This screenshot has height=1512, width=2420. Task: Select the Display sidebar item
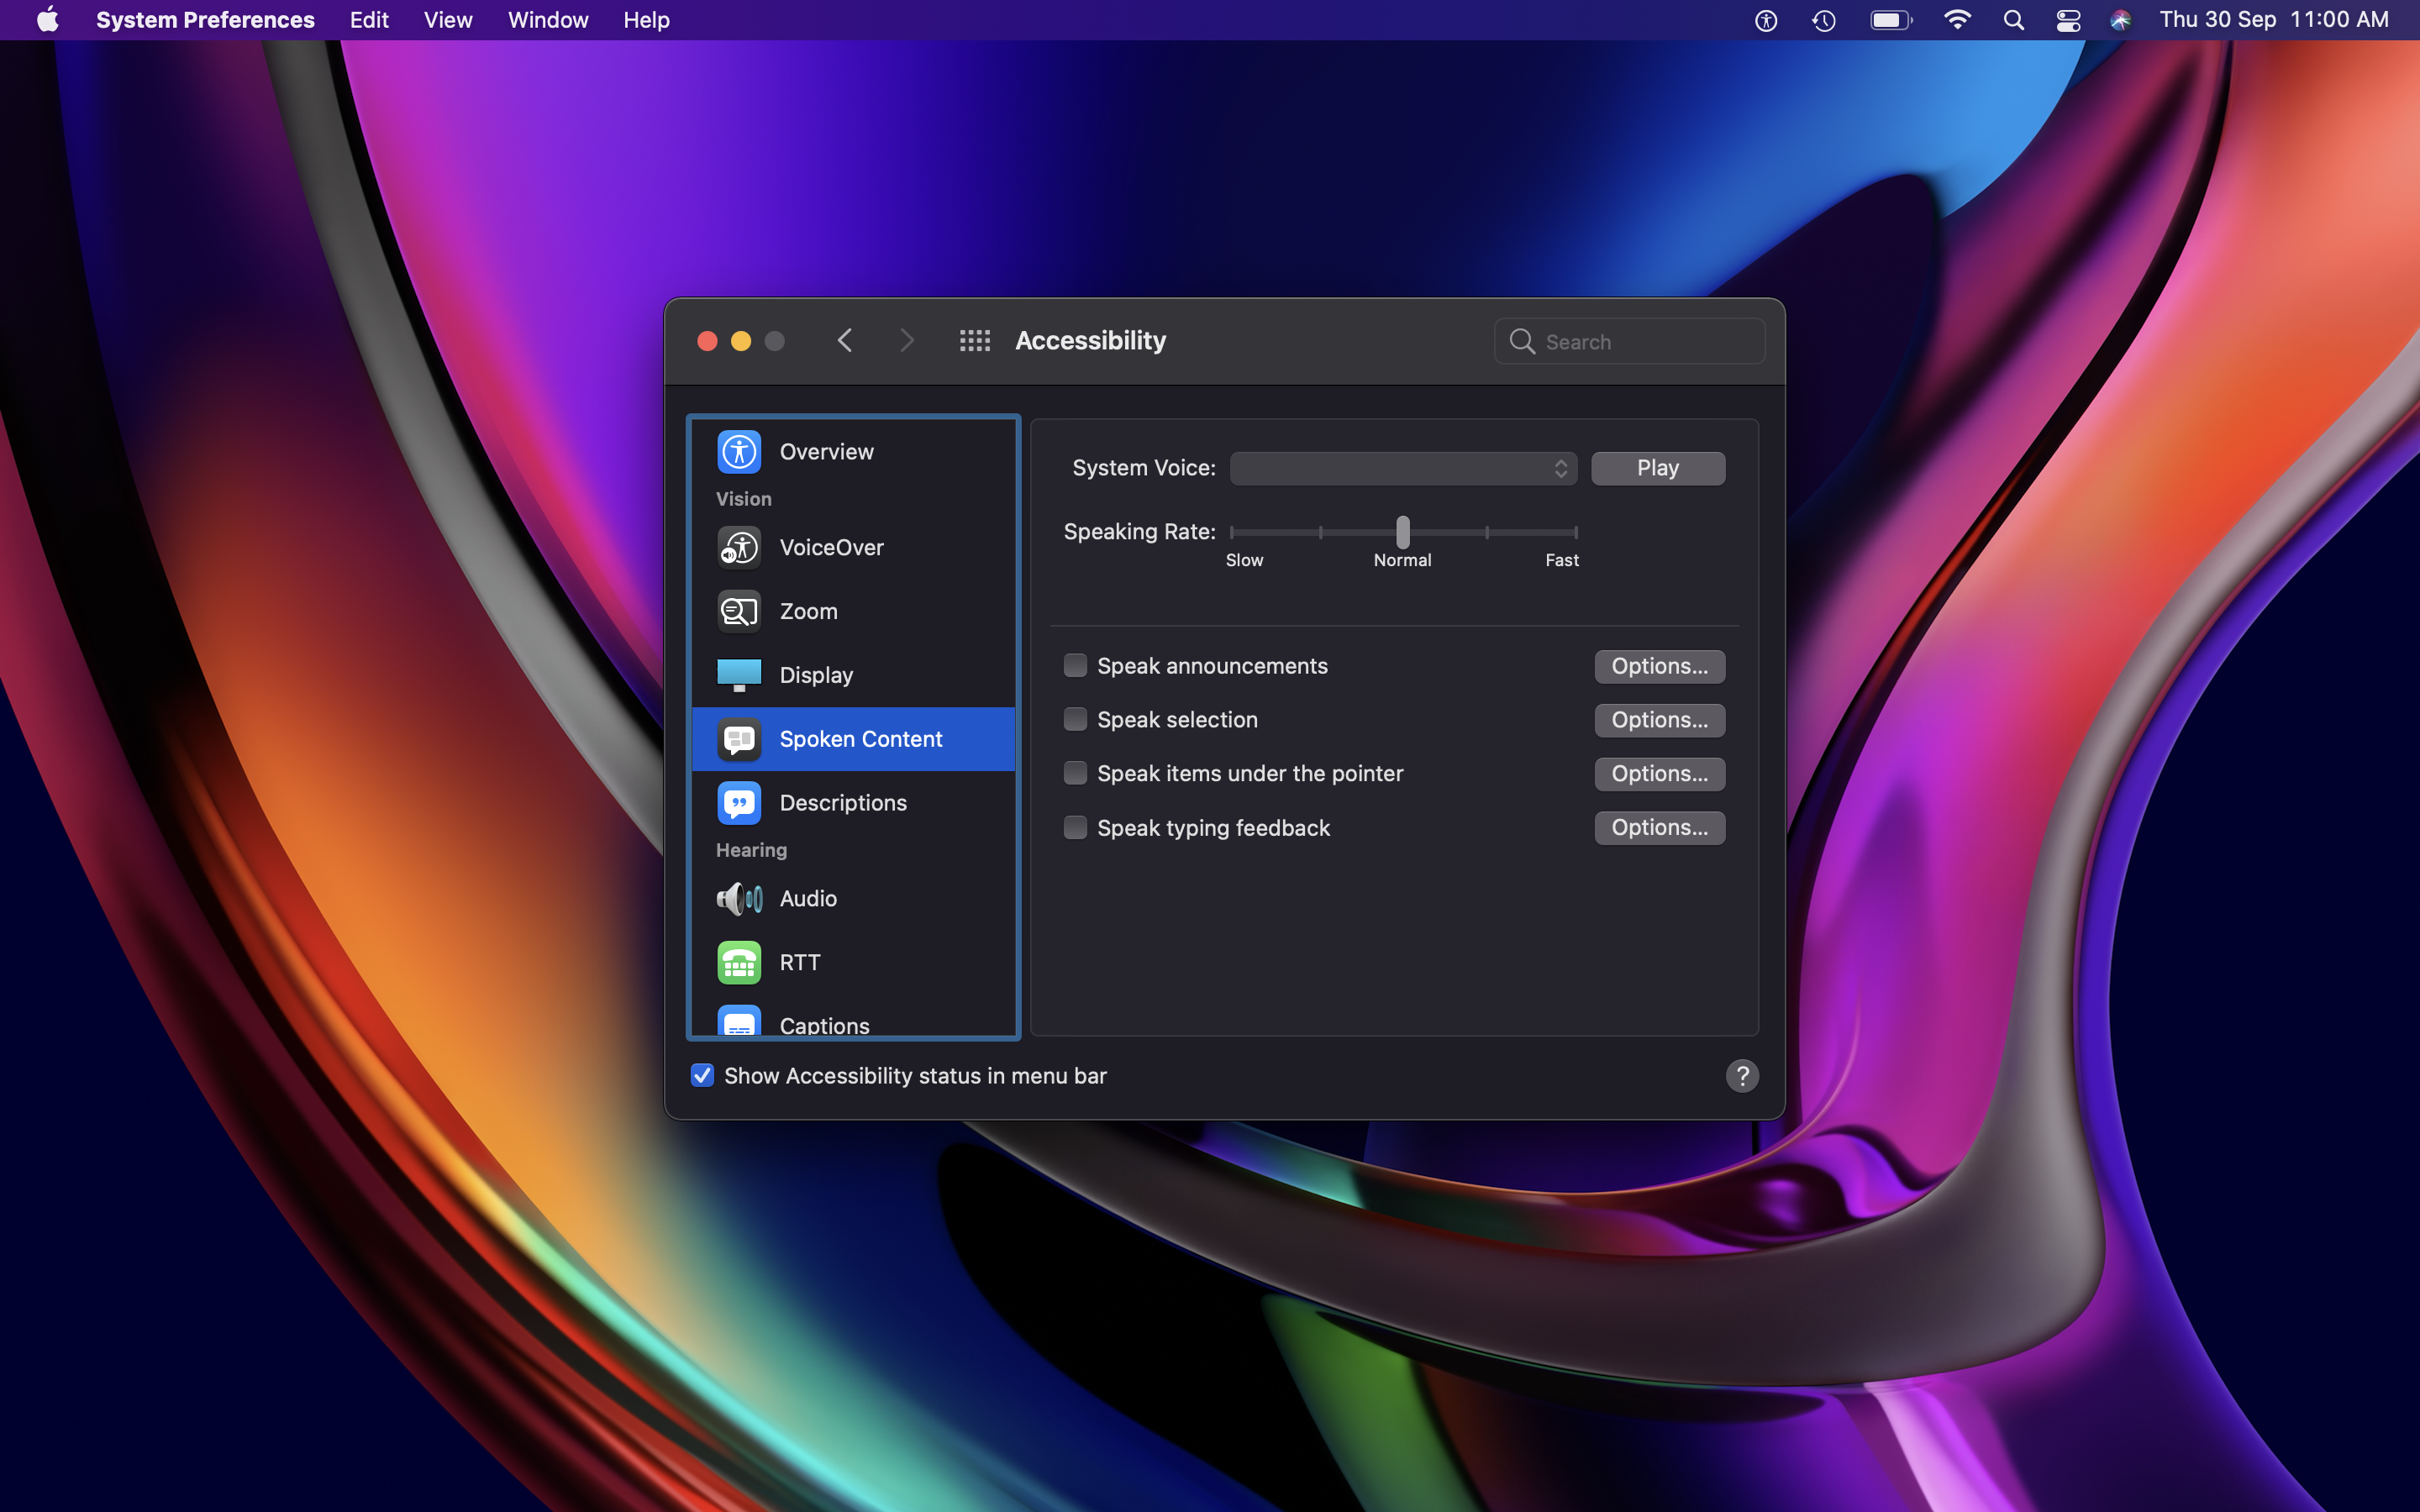click(815, 675)
